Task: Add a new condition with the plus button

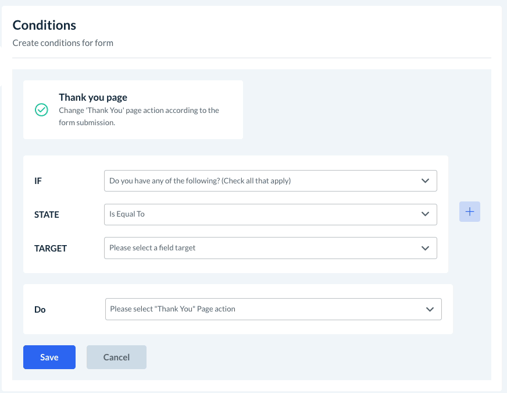Action: (x=470, y=212)
